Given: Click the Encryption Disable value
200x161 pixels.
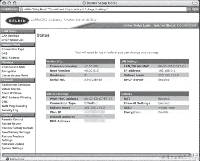Looking at the screenshot, I should [163, 112].
